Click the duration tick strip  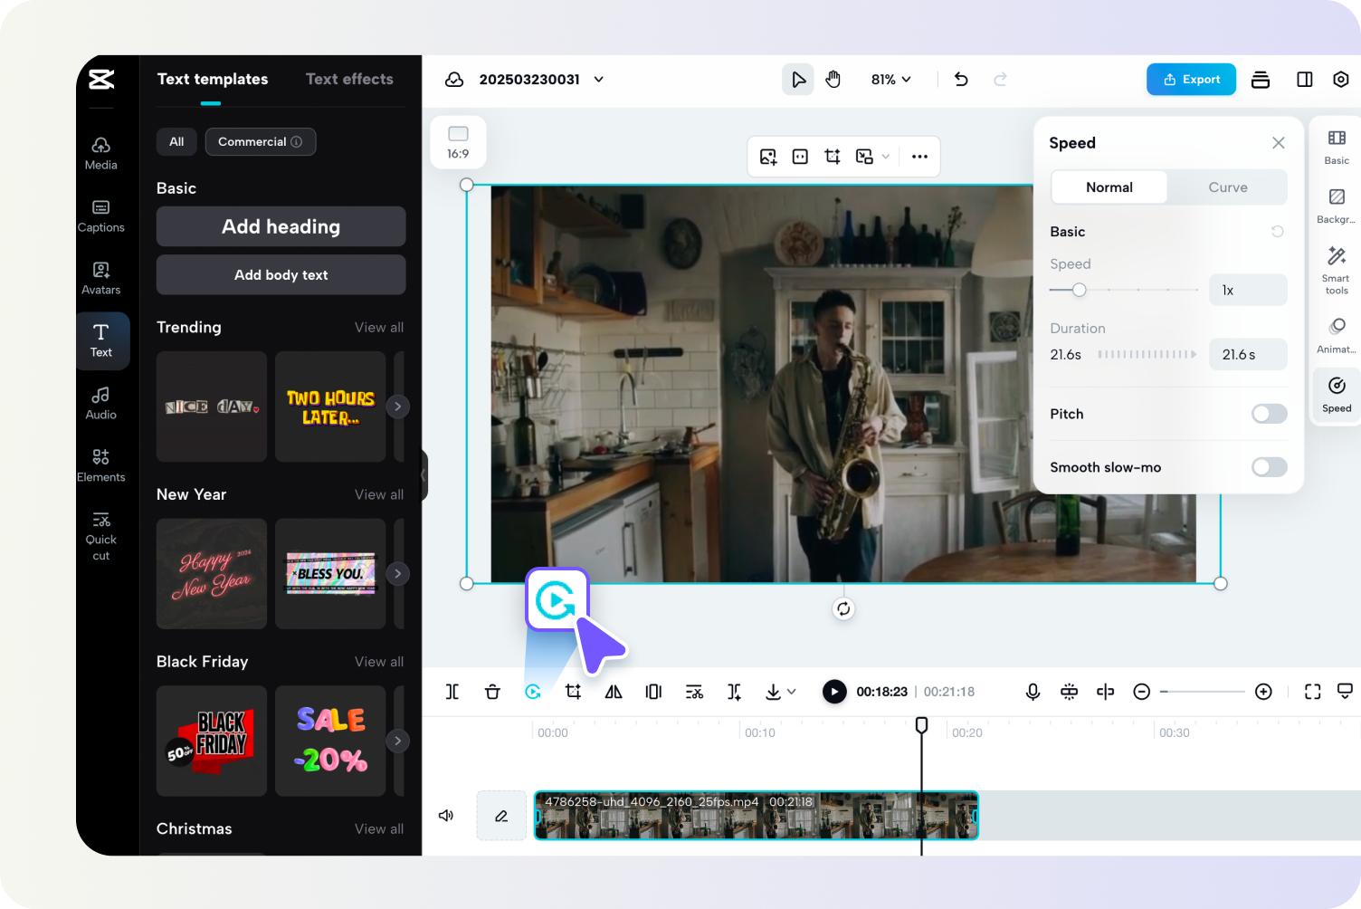click(1147, 354)
